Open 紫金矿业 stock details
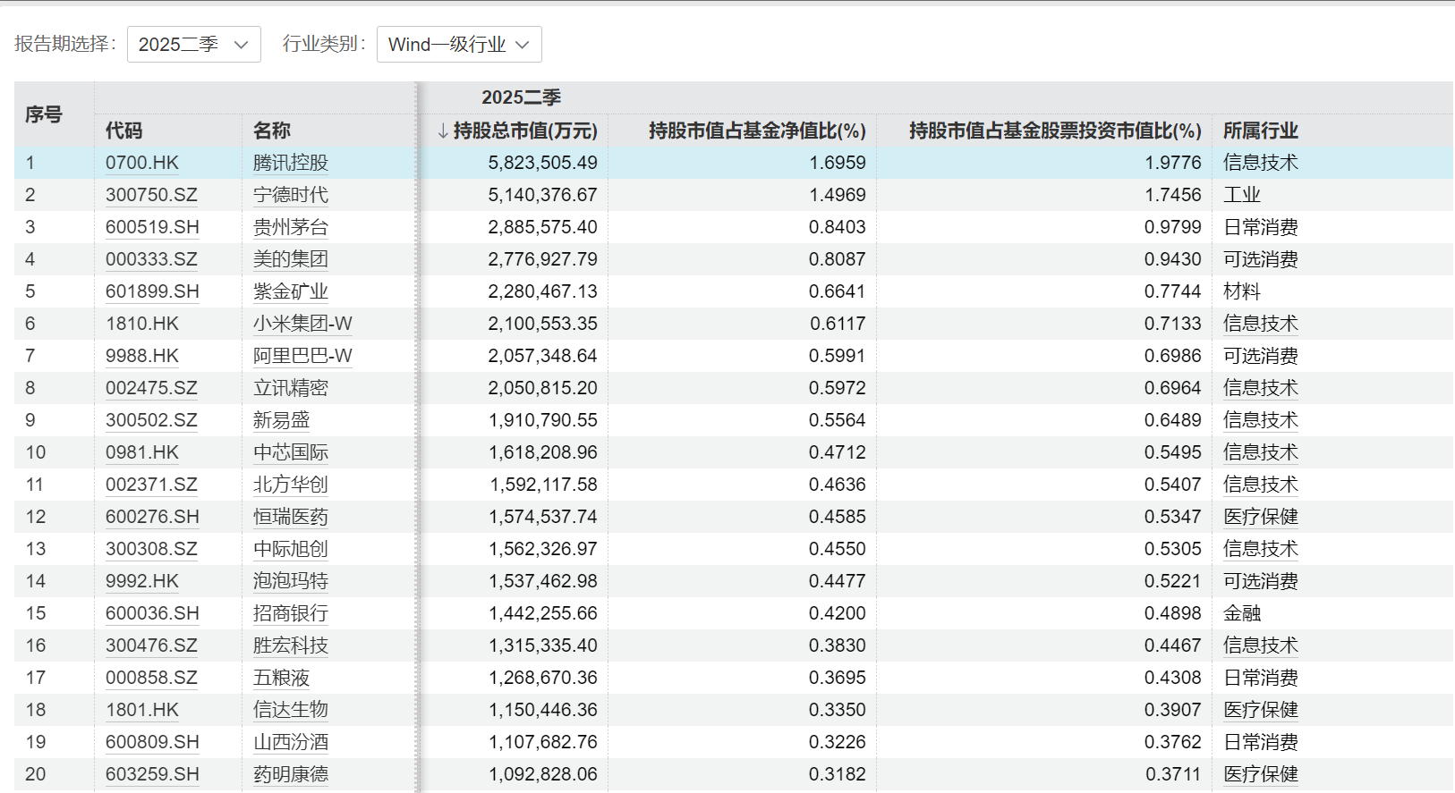This screenshot has width=1455, height=793. pyautogui.click(x=290, y=291)
